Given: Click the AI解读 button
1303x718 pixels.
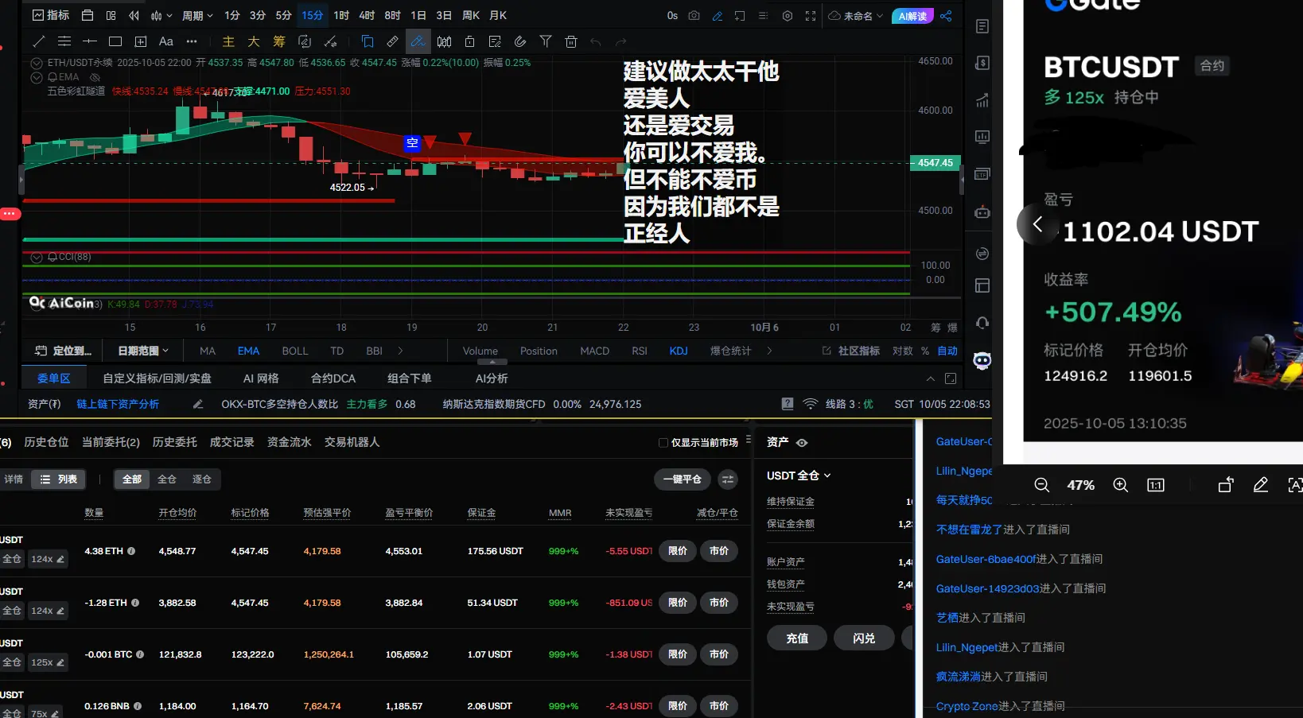Looking at the screenshot, I should click(912, 16).
